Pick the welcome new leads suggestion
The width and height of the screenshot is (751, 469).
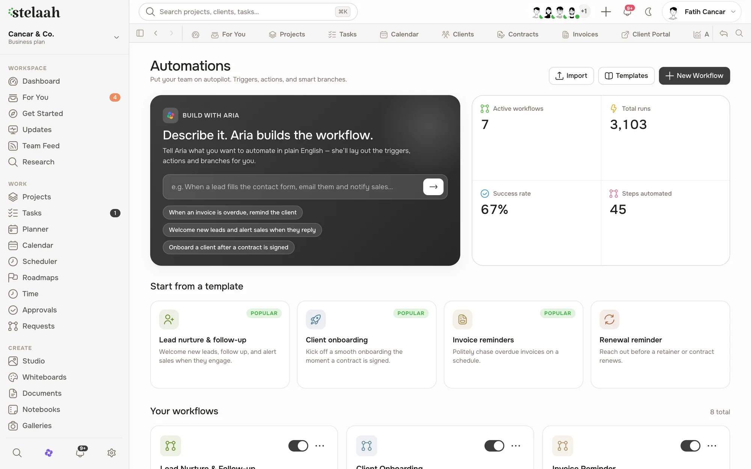[242, 230]
